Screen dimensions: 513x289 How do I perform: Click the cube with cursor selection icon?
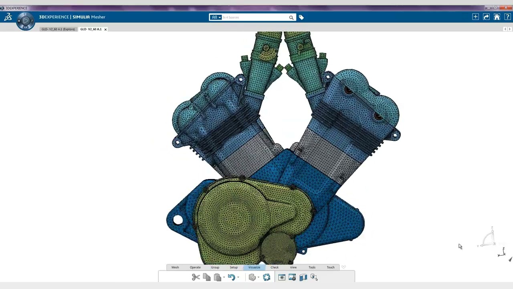(314, 277)
